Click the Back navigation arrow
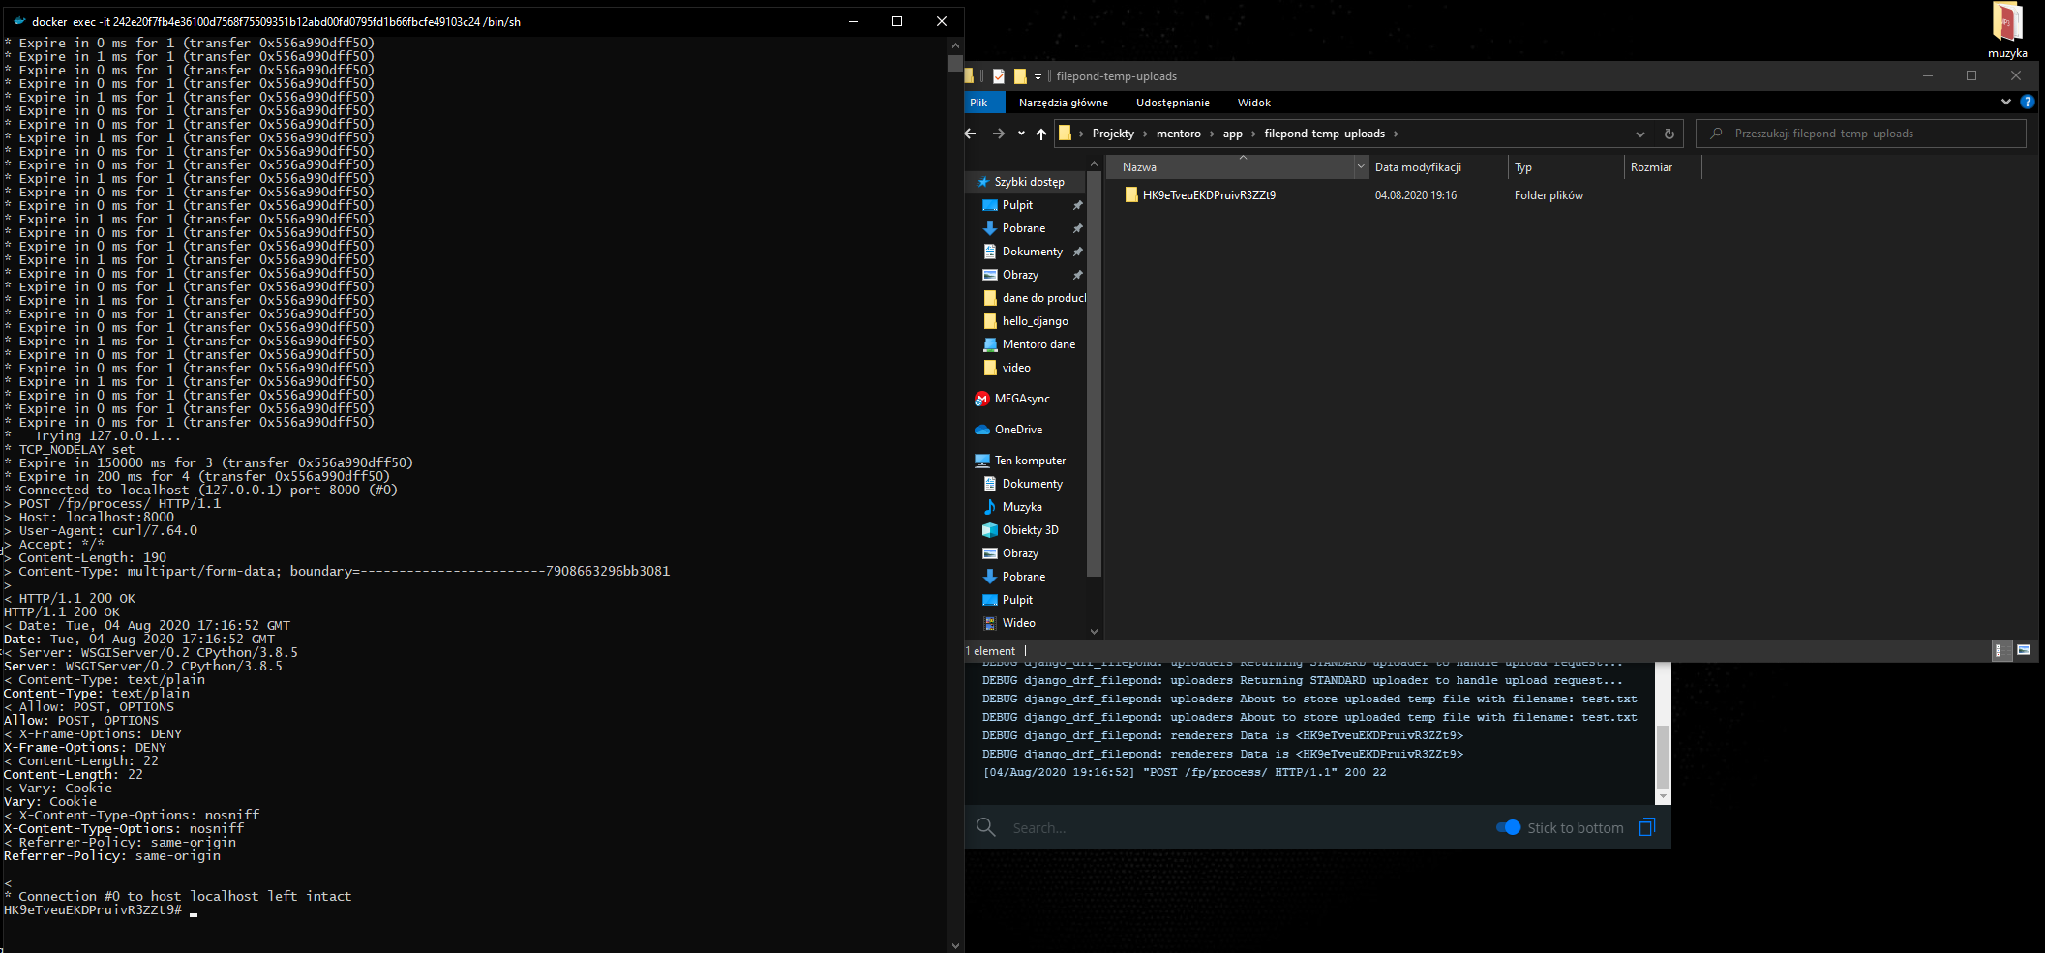This screenshot has height=953, width=2045. tap(970, 134)
